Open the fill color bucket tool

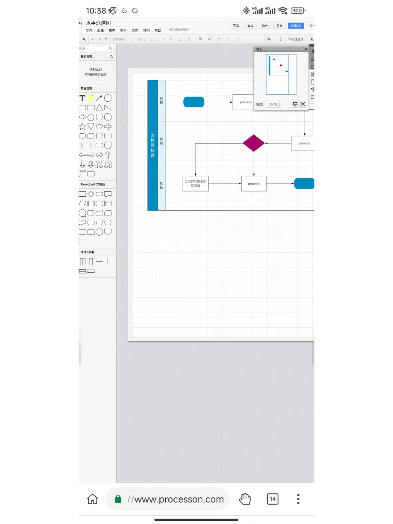[x=200, y=39]
